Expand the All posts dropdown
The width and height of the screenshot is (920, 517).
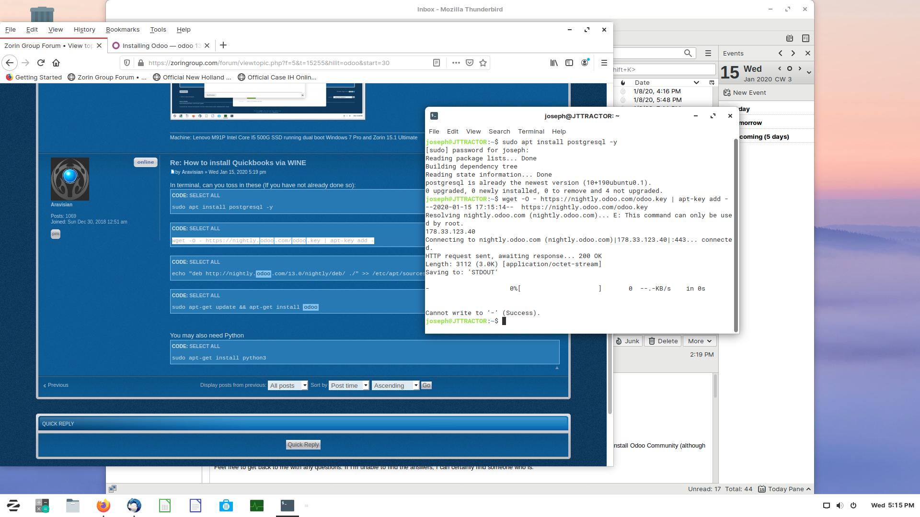pos(287,385)
